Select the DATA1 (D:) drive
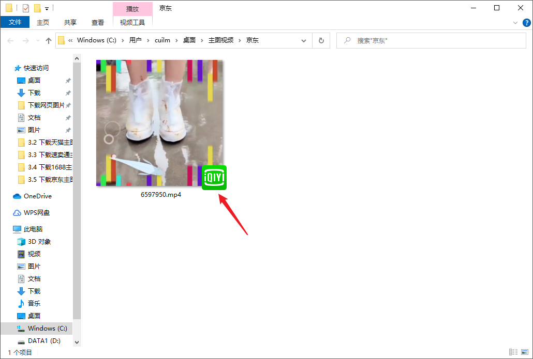This screenshot has width=533, height=359. pyautogui.click(x=44, y=341)
